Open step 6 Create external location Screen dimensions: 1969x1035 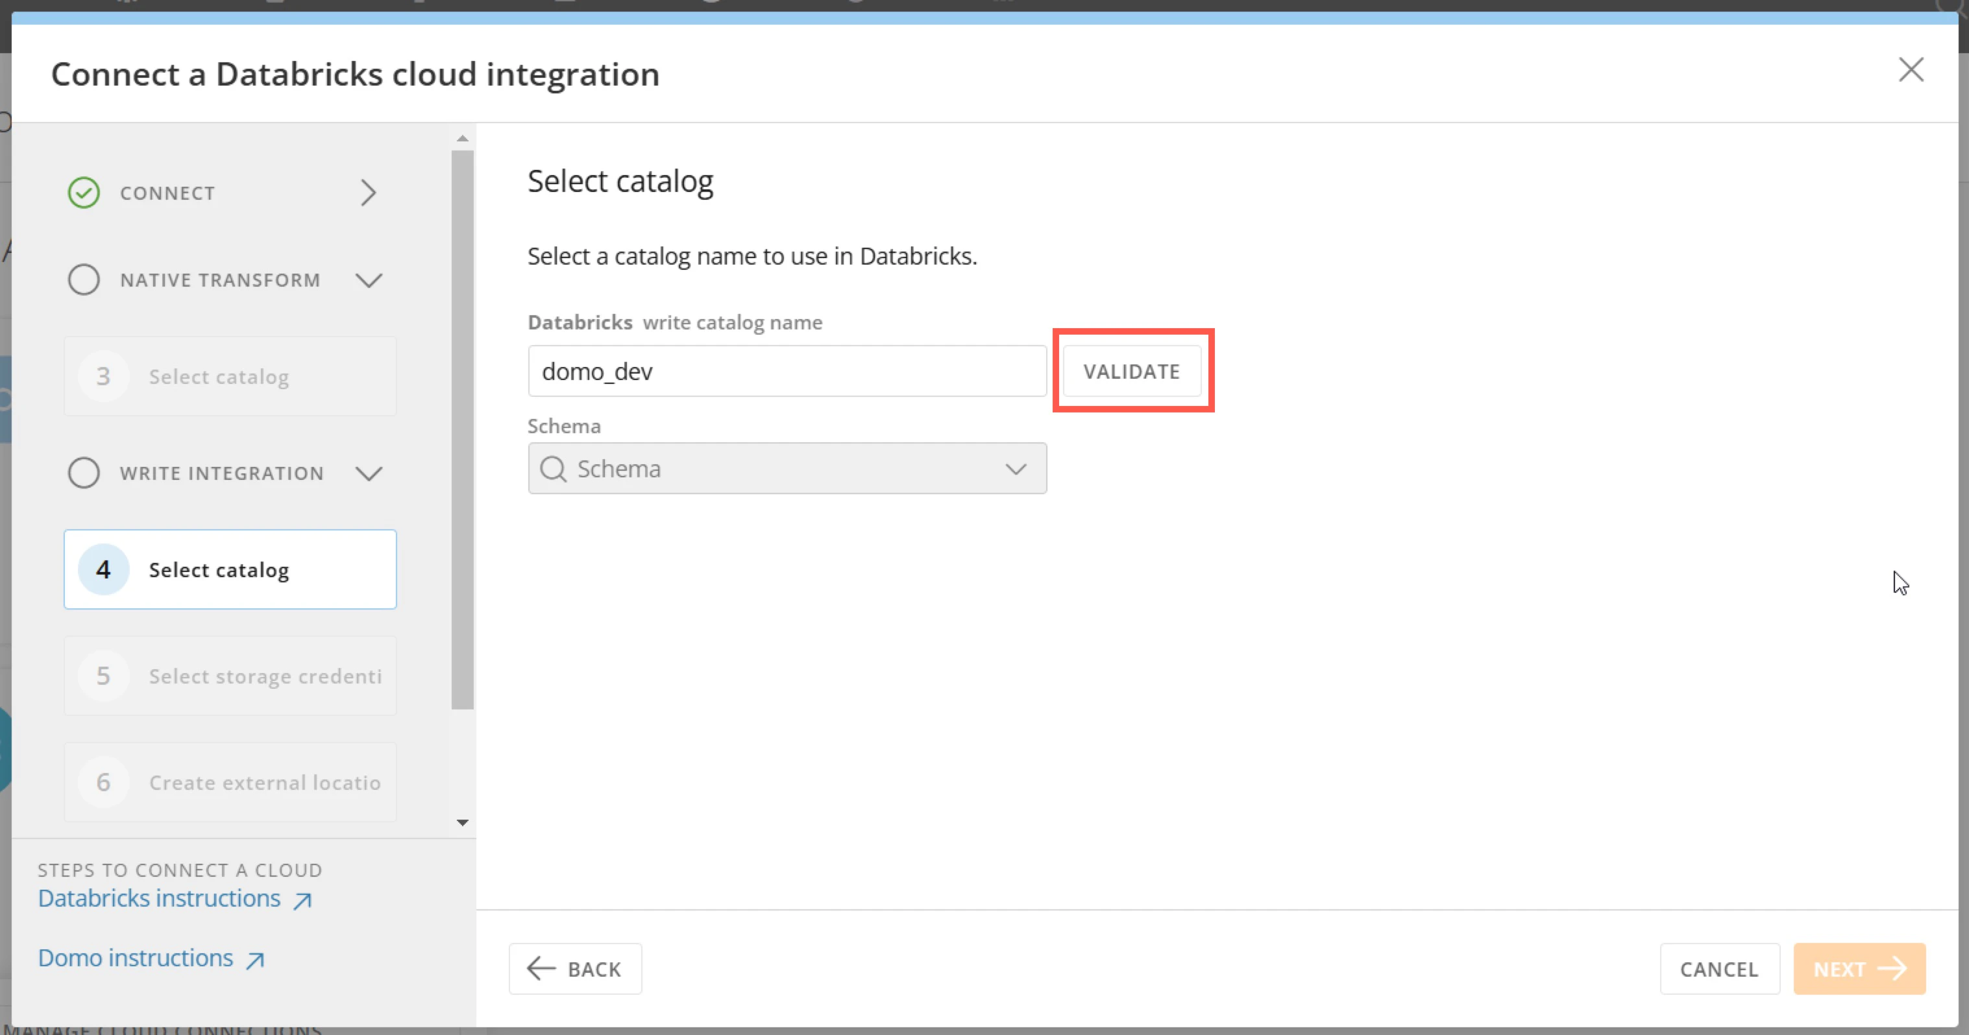pyautogui.click(x=230, y=782)
